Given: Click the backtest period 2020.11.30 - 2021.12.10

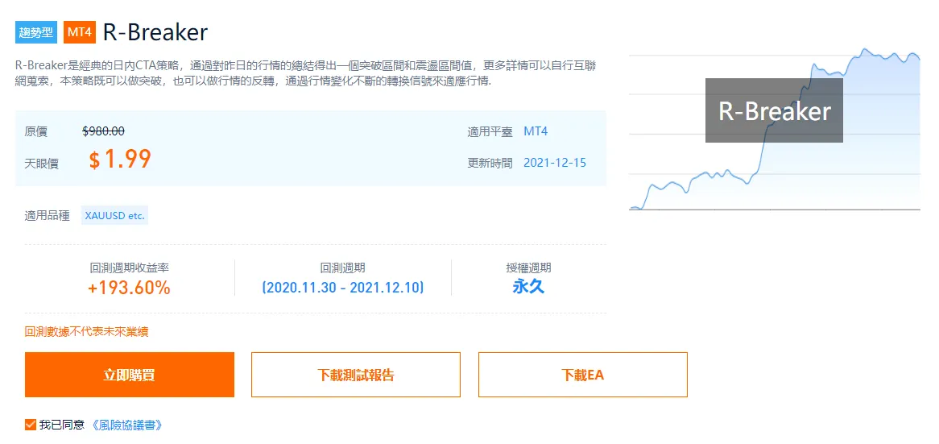Looking at the screenshot, I should [343, 288].
